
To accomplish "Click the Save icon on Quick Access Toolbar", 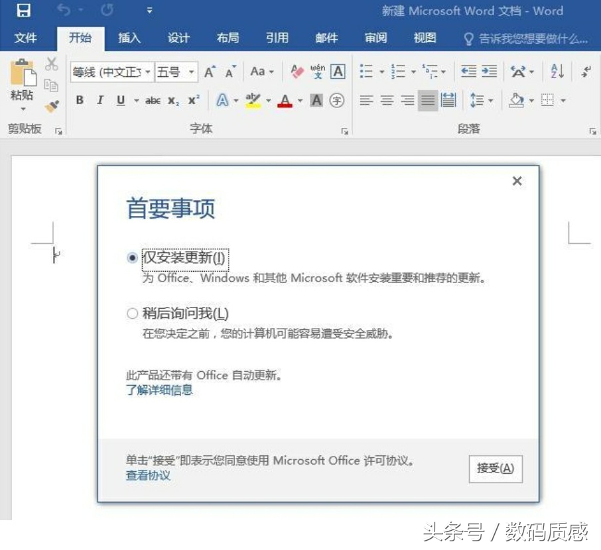I will click(25, 11).
